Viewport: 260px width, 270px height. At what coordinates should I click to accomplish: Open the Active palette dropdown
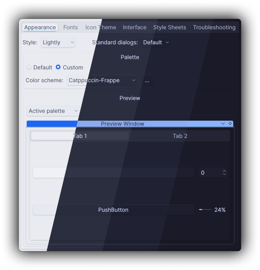[53, 111]
